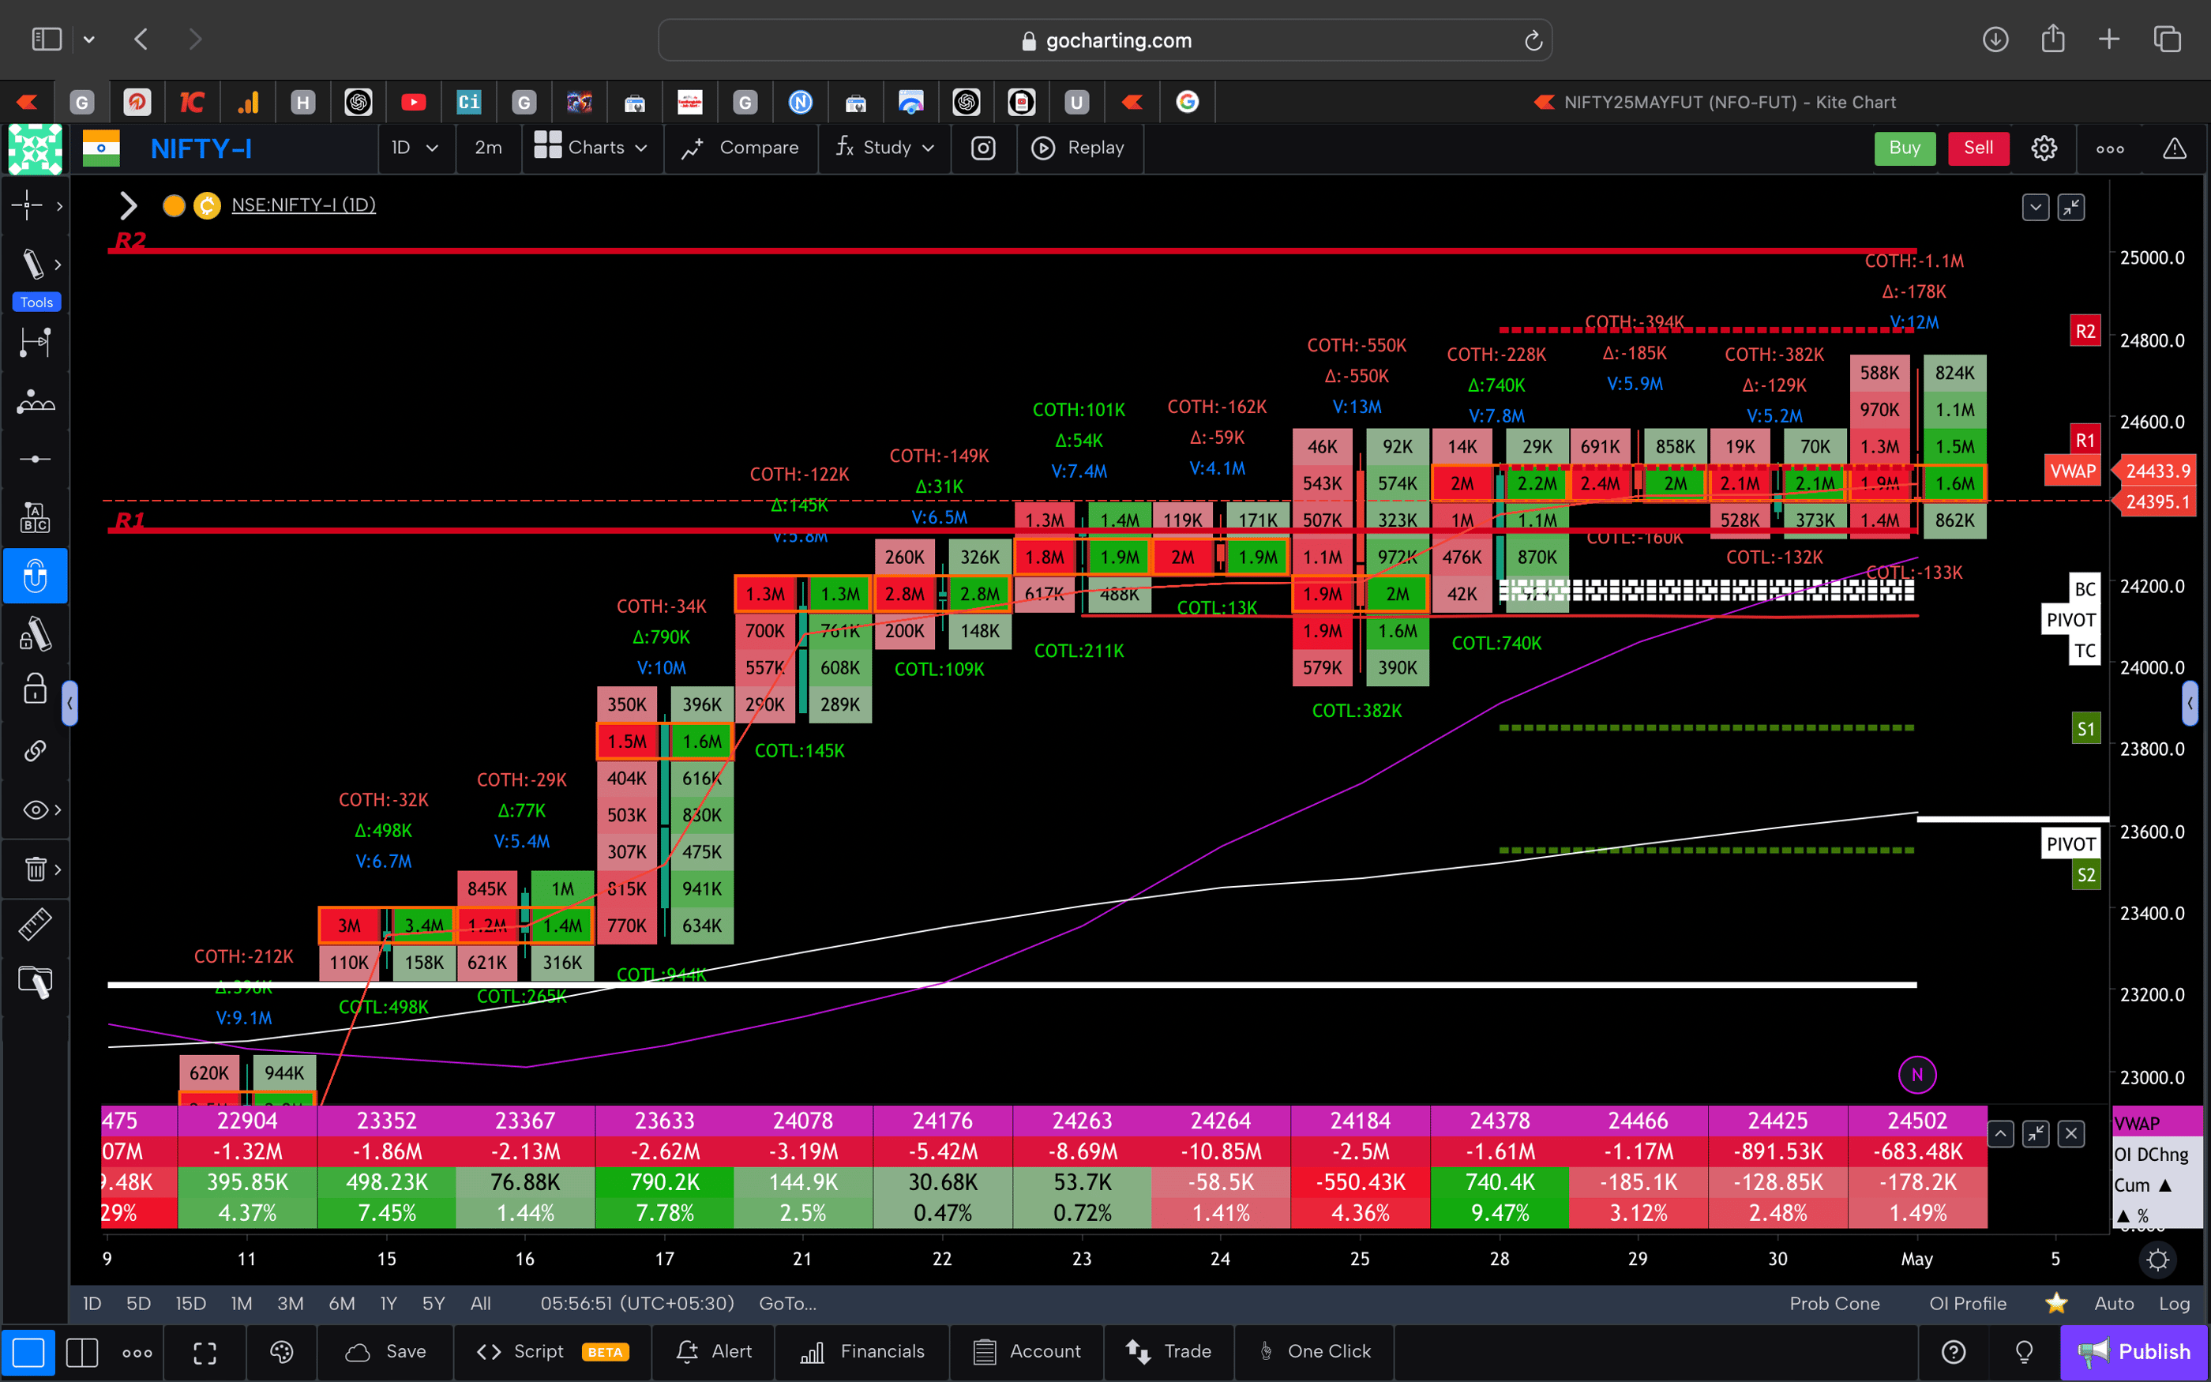Open the 1D timeframe dropdown
Screen dimensions: 2211x1382
point(415,147)
